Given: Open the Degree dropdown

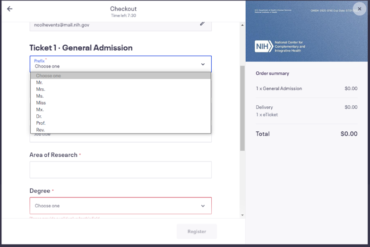Looking at the screenshot, I should (120, 206).
